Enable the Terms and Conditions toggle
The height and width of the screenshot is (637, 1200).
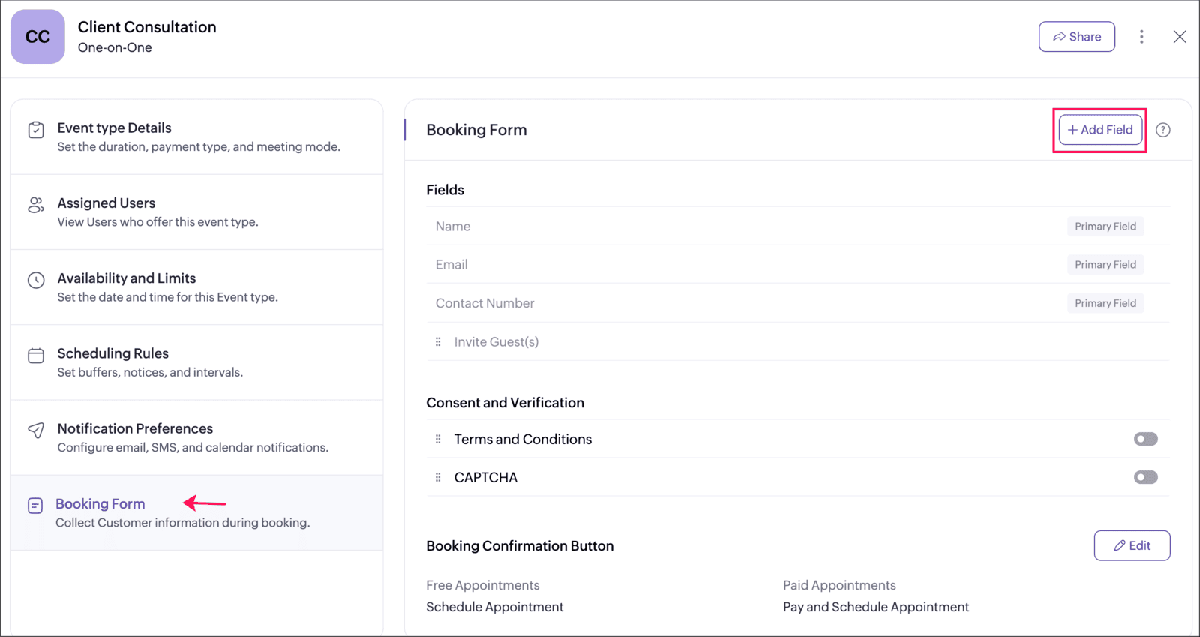click(1145, 439)
